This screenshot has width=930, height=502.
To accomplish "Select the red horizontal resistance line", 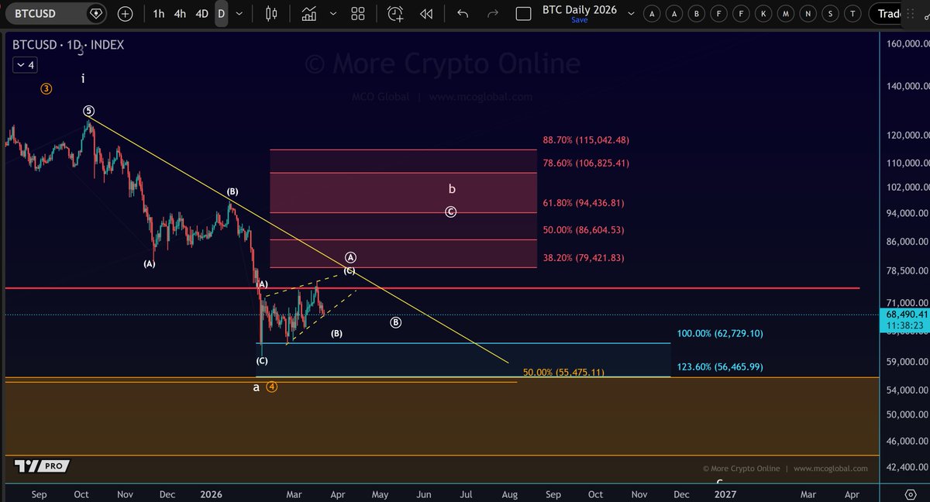I will point(432,288).
